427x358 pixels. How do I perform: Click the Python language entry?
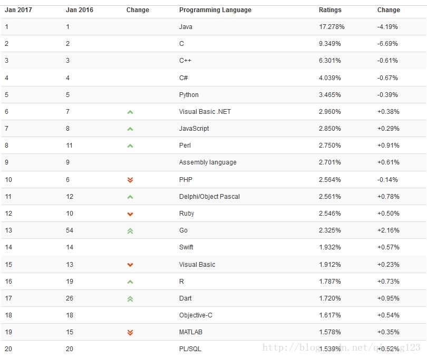click(x=189, y=95)
